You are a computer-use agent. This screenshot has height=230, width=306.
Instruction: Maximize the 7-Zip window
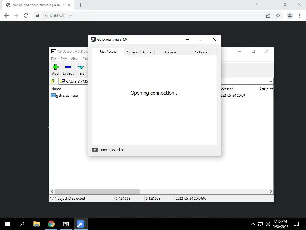click(253, 51)
